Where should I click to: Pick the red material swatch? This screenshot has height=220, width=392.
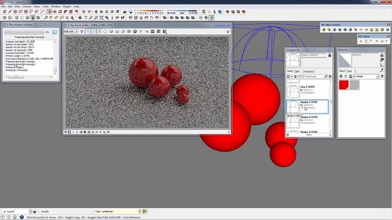(344, 85)
